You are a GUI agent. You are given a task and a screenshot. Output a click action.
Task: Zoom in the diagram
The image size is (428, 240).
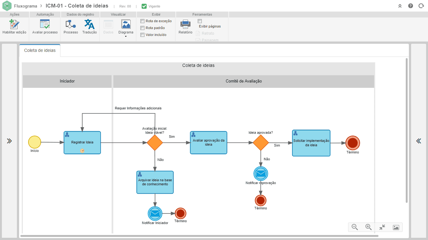click(x=368, y=227)
